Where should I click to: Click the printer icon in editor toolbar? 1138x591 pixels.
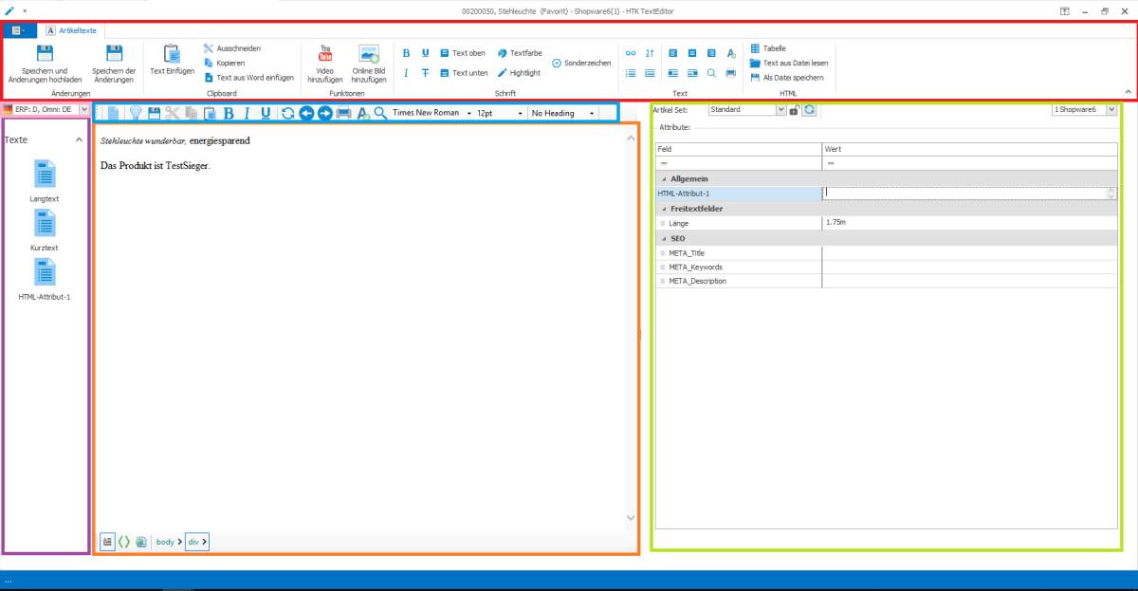pyautogui.click(x=343, y=113)
